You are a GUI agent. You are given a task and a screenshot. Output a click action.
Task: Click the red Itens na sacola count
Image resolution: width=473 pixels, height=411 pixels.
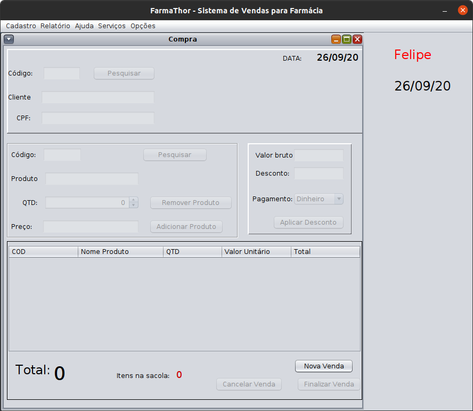179,375
